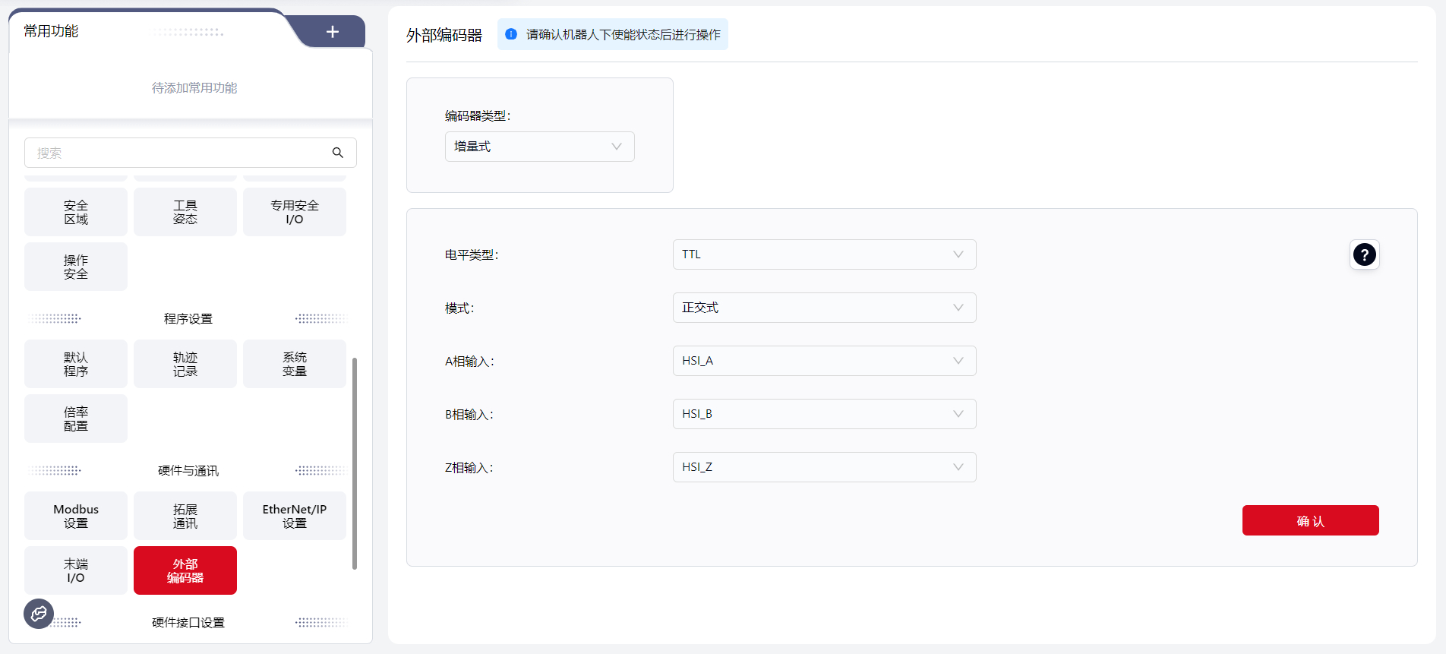Expand the Z-phase input HSI_Z dropdown

824,467
